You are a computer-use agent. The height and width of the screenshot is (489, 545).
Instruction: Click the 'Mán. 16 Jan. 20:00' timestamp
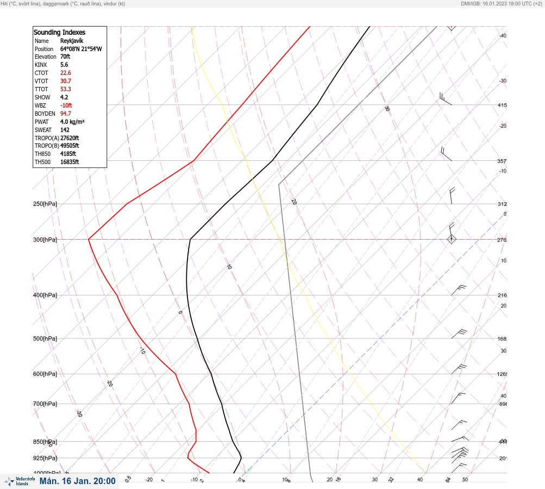77,481
